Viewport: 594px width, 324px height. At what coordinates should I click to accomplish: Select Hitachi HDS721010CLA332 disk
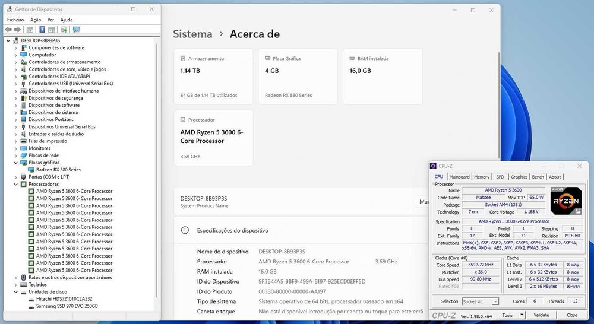coord(64,299)
